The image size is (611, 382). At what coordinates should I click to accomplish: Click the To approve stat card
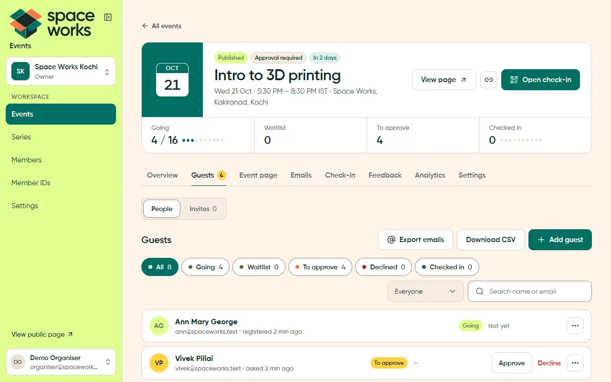coord(423,135)
